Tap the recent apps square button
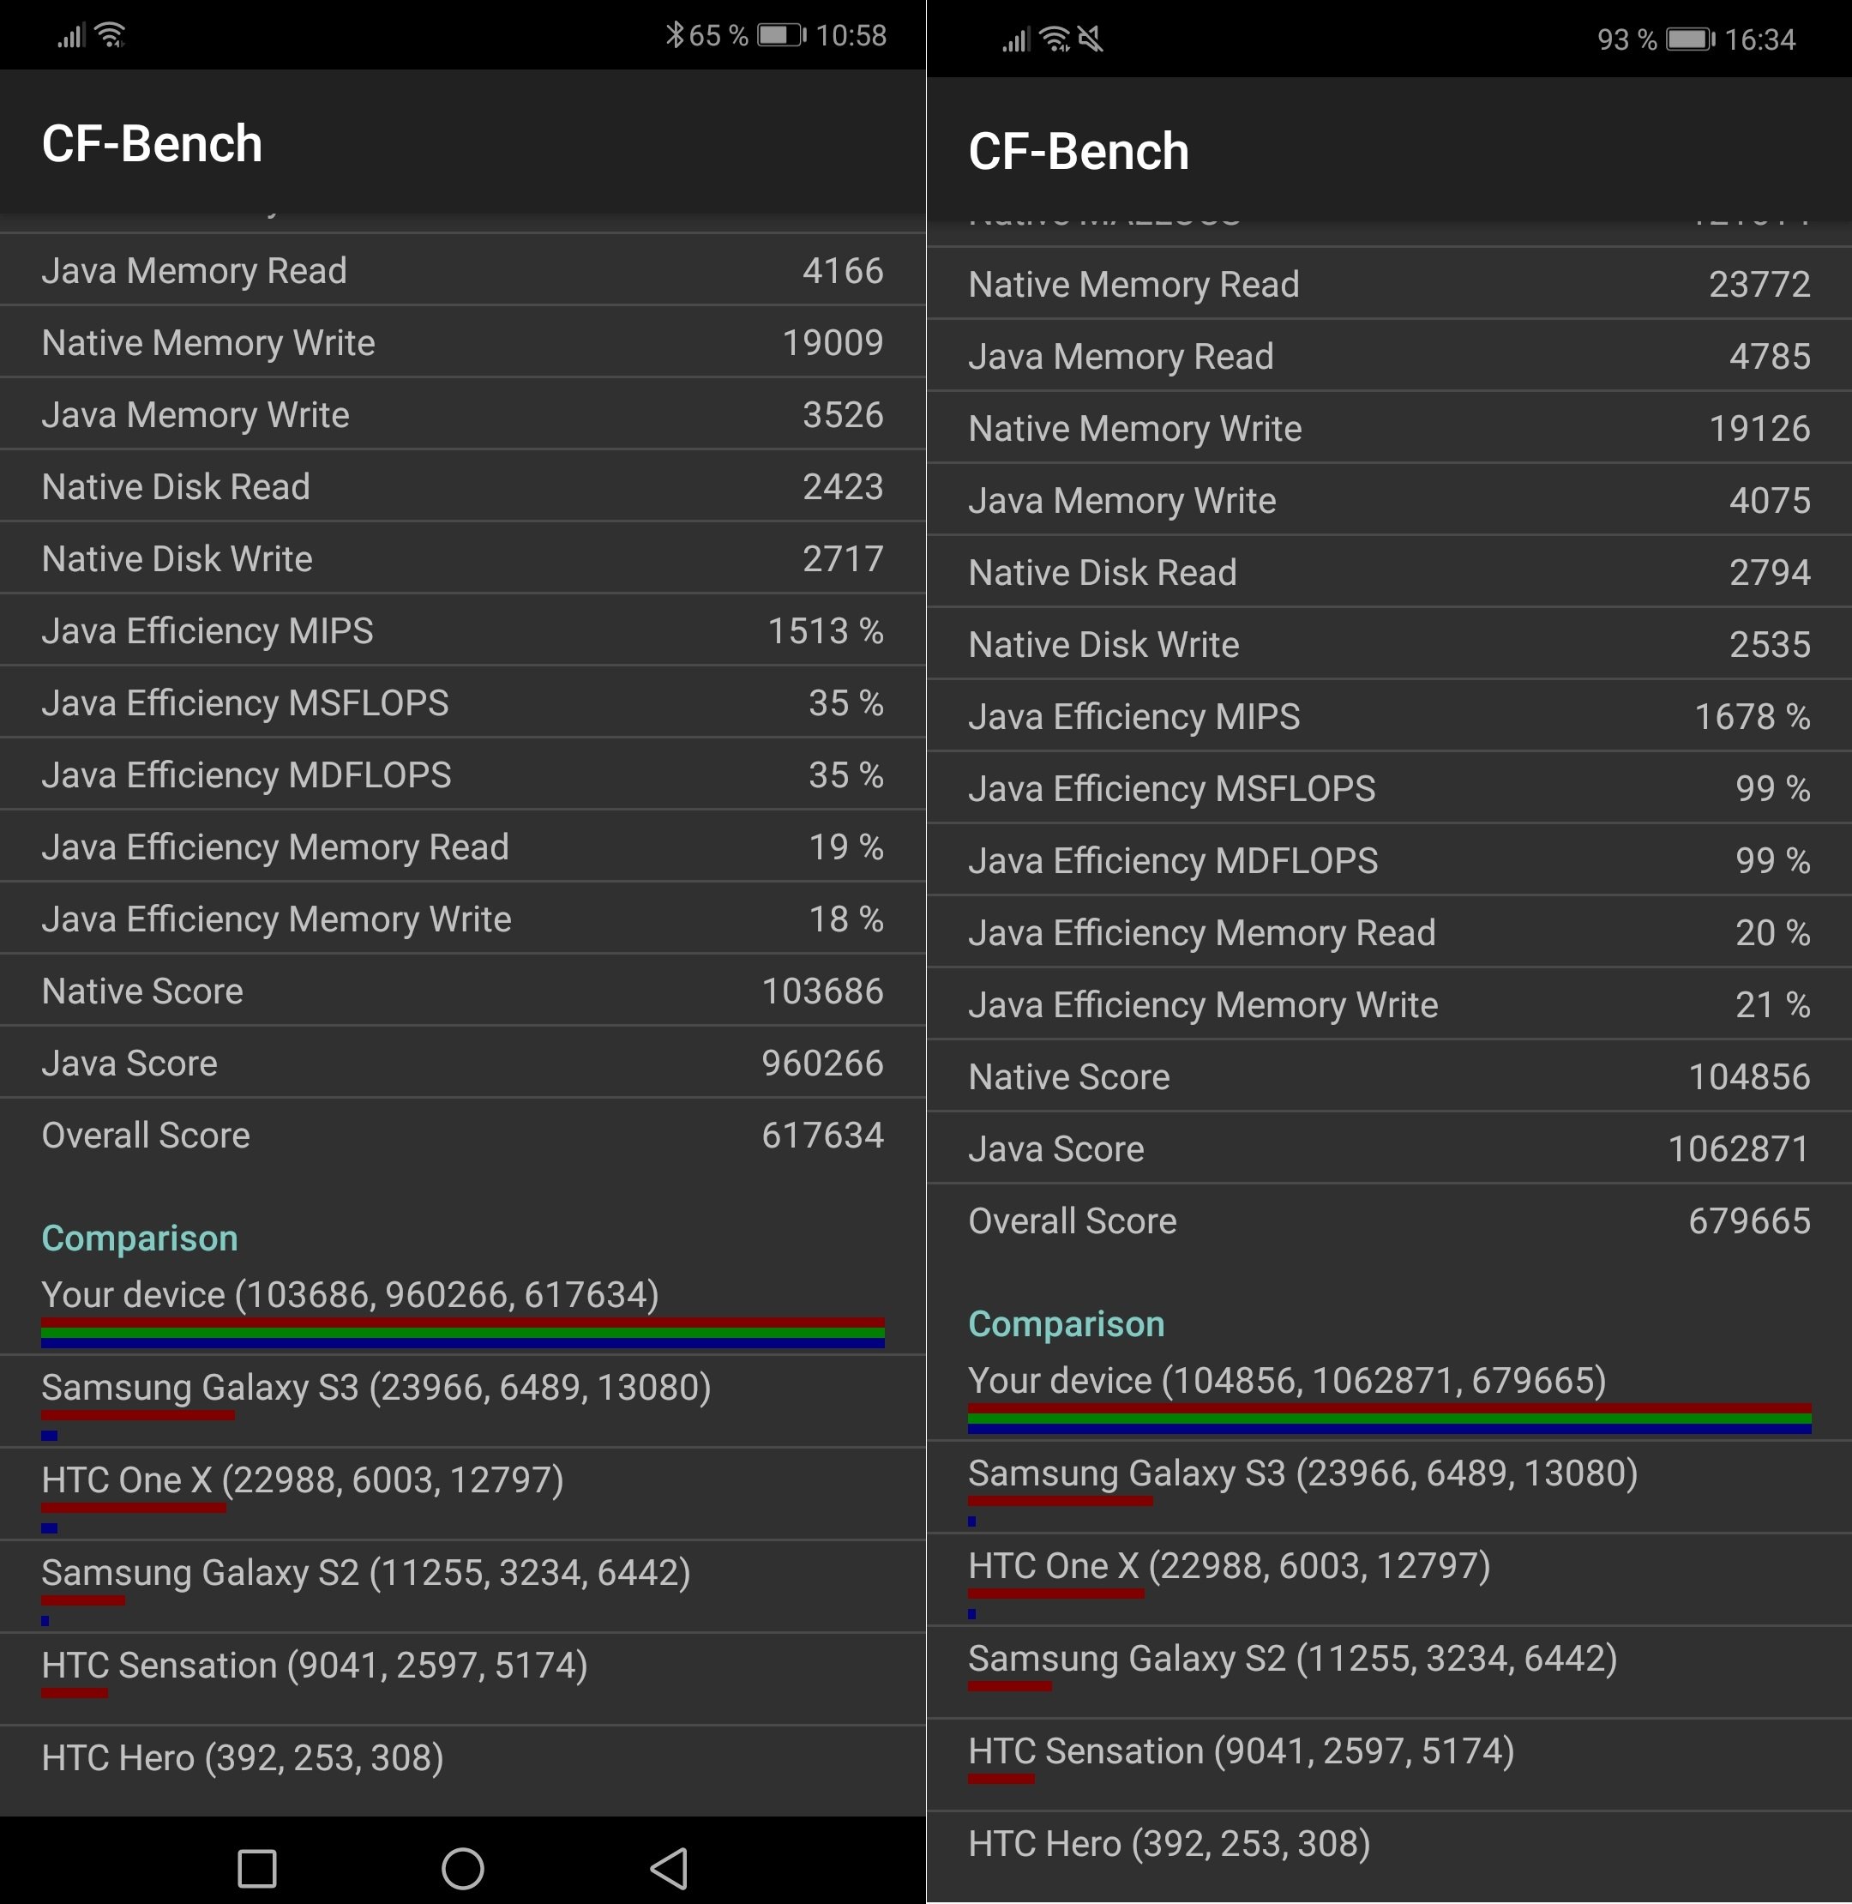The width and height of the screenshot is (1852, 1904). (256, 1868)
